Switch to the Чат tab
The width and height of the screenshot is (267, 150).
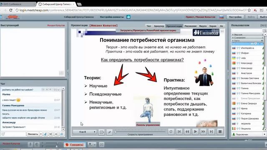[149, 26]
